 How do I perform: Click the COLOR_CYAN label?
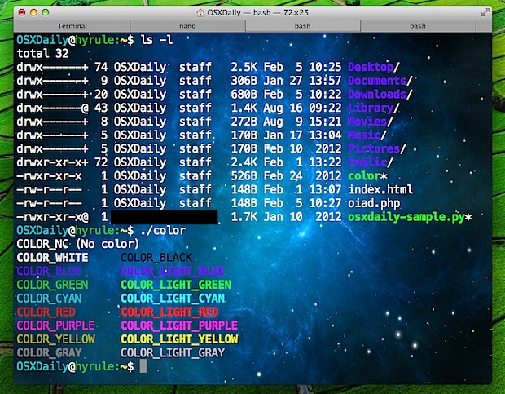49,299
